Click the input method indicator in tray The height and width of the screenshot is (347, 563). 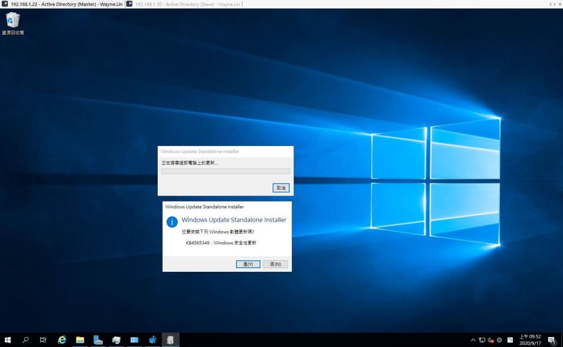510,340
